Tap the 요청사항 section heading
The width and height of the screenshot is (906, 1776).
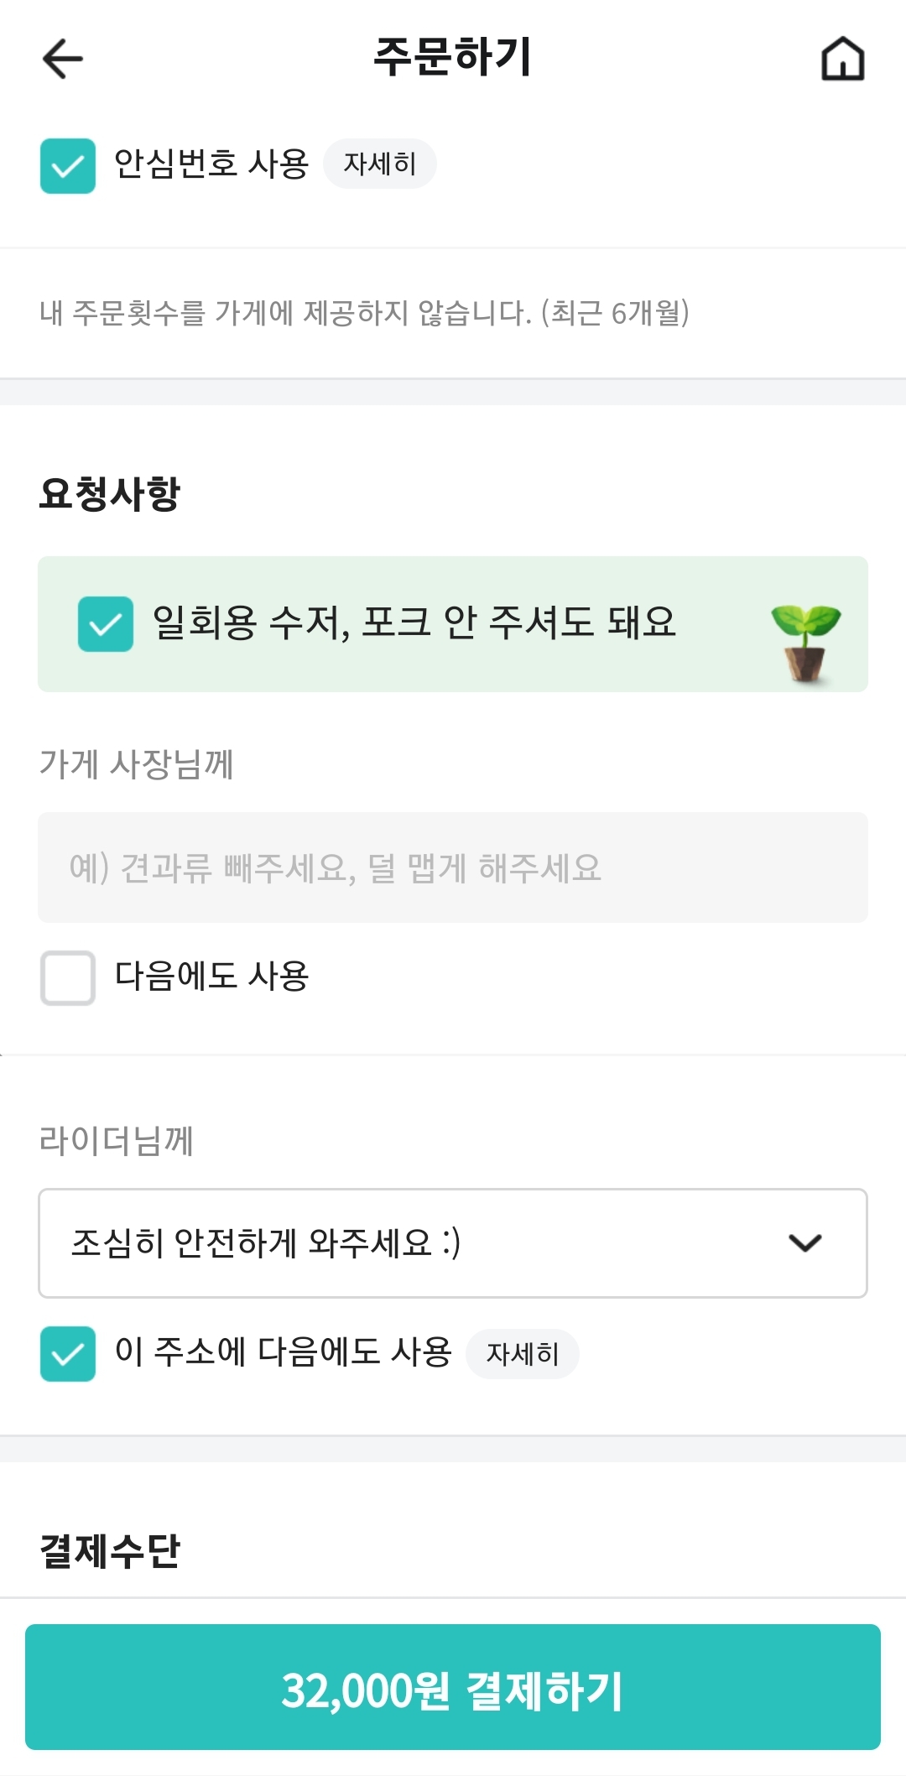click(110, 493)
